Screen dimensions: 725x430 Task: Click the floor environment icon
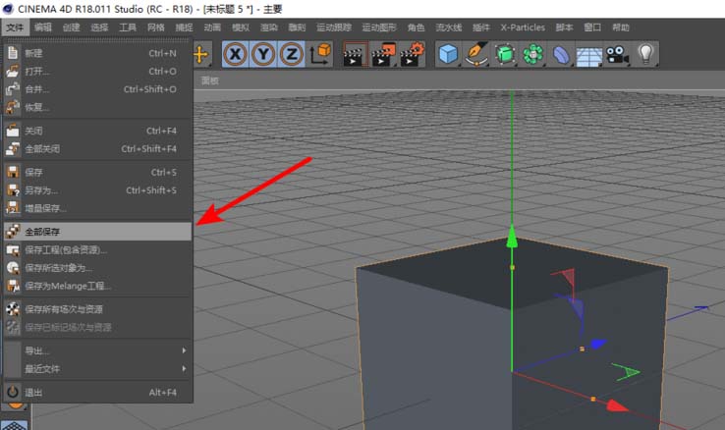click(x=588, y=55)
